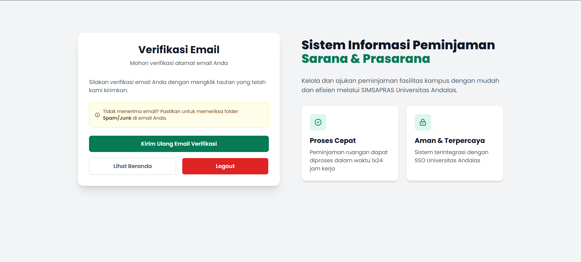The image size is (581, 262).
Task: Click the Kirim Ulang Email Verifikasi button
Action: [x=179, y=144]
